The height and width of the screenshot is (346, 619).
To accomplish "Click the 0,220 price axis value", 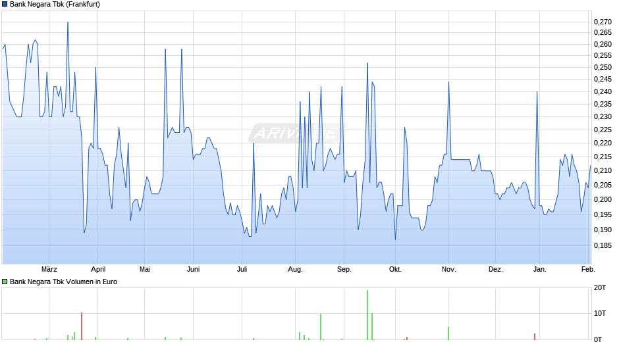I will (x=603, y=143).
